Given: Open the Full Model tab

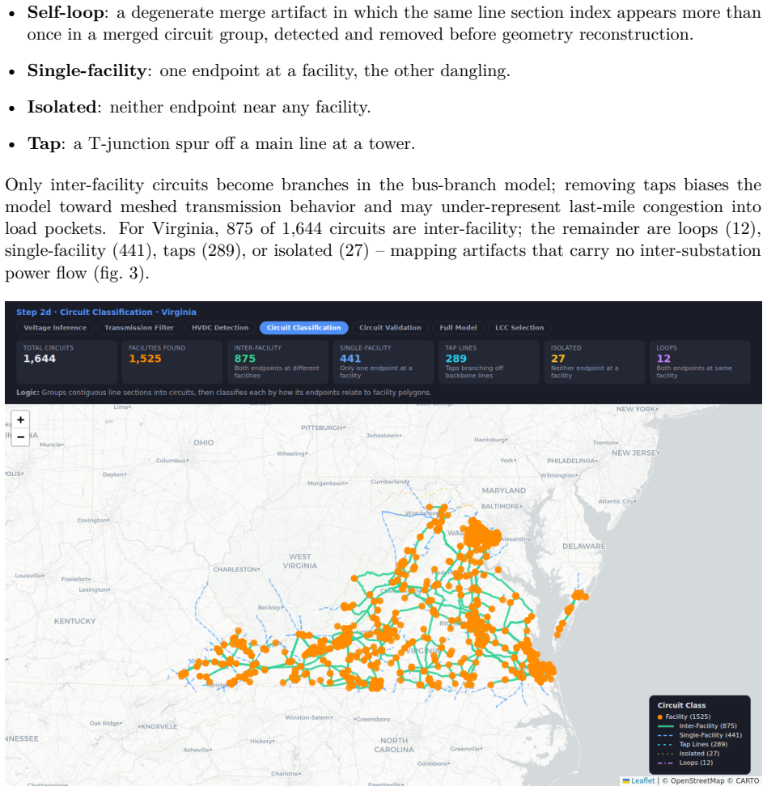Looking at the screenshot, I should click(x=458, y=328).
